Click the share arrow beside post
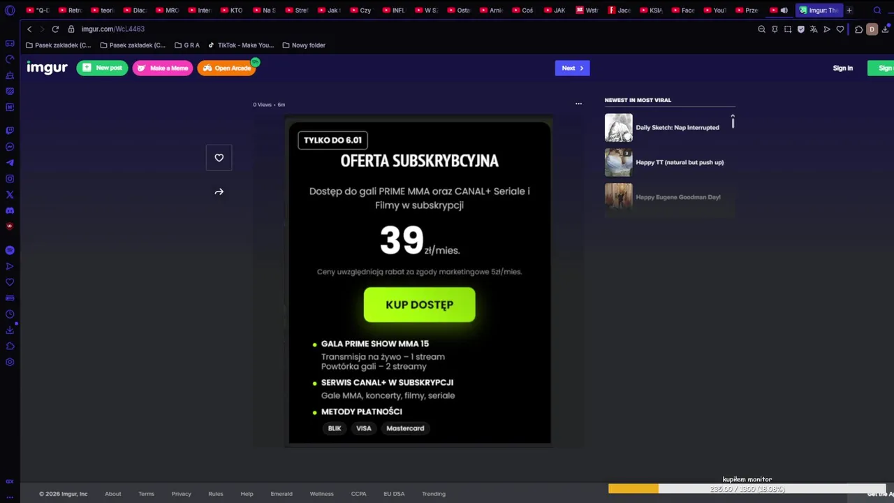 click(x=219, y=192)
